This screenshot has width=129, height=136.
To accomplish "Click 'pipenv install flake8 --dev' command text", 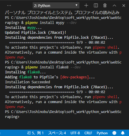I will [x=53, y=67].
